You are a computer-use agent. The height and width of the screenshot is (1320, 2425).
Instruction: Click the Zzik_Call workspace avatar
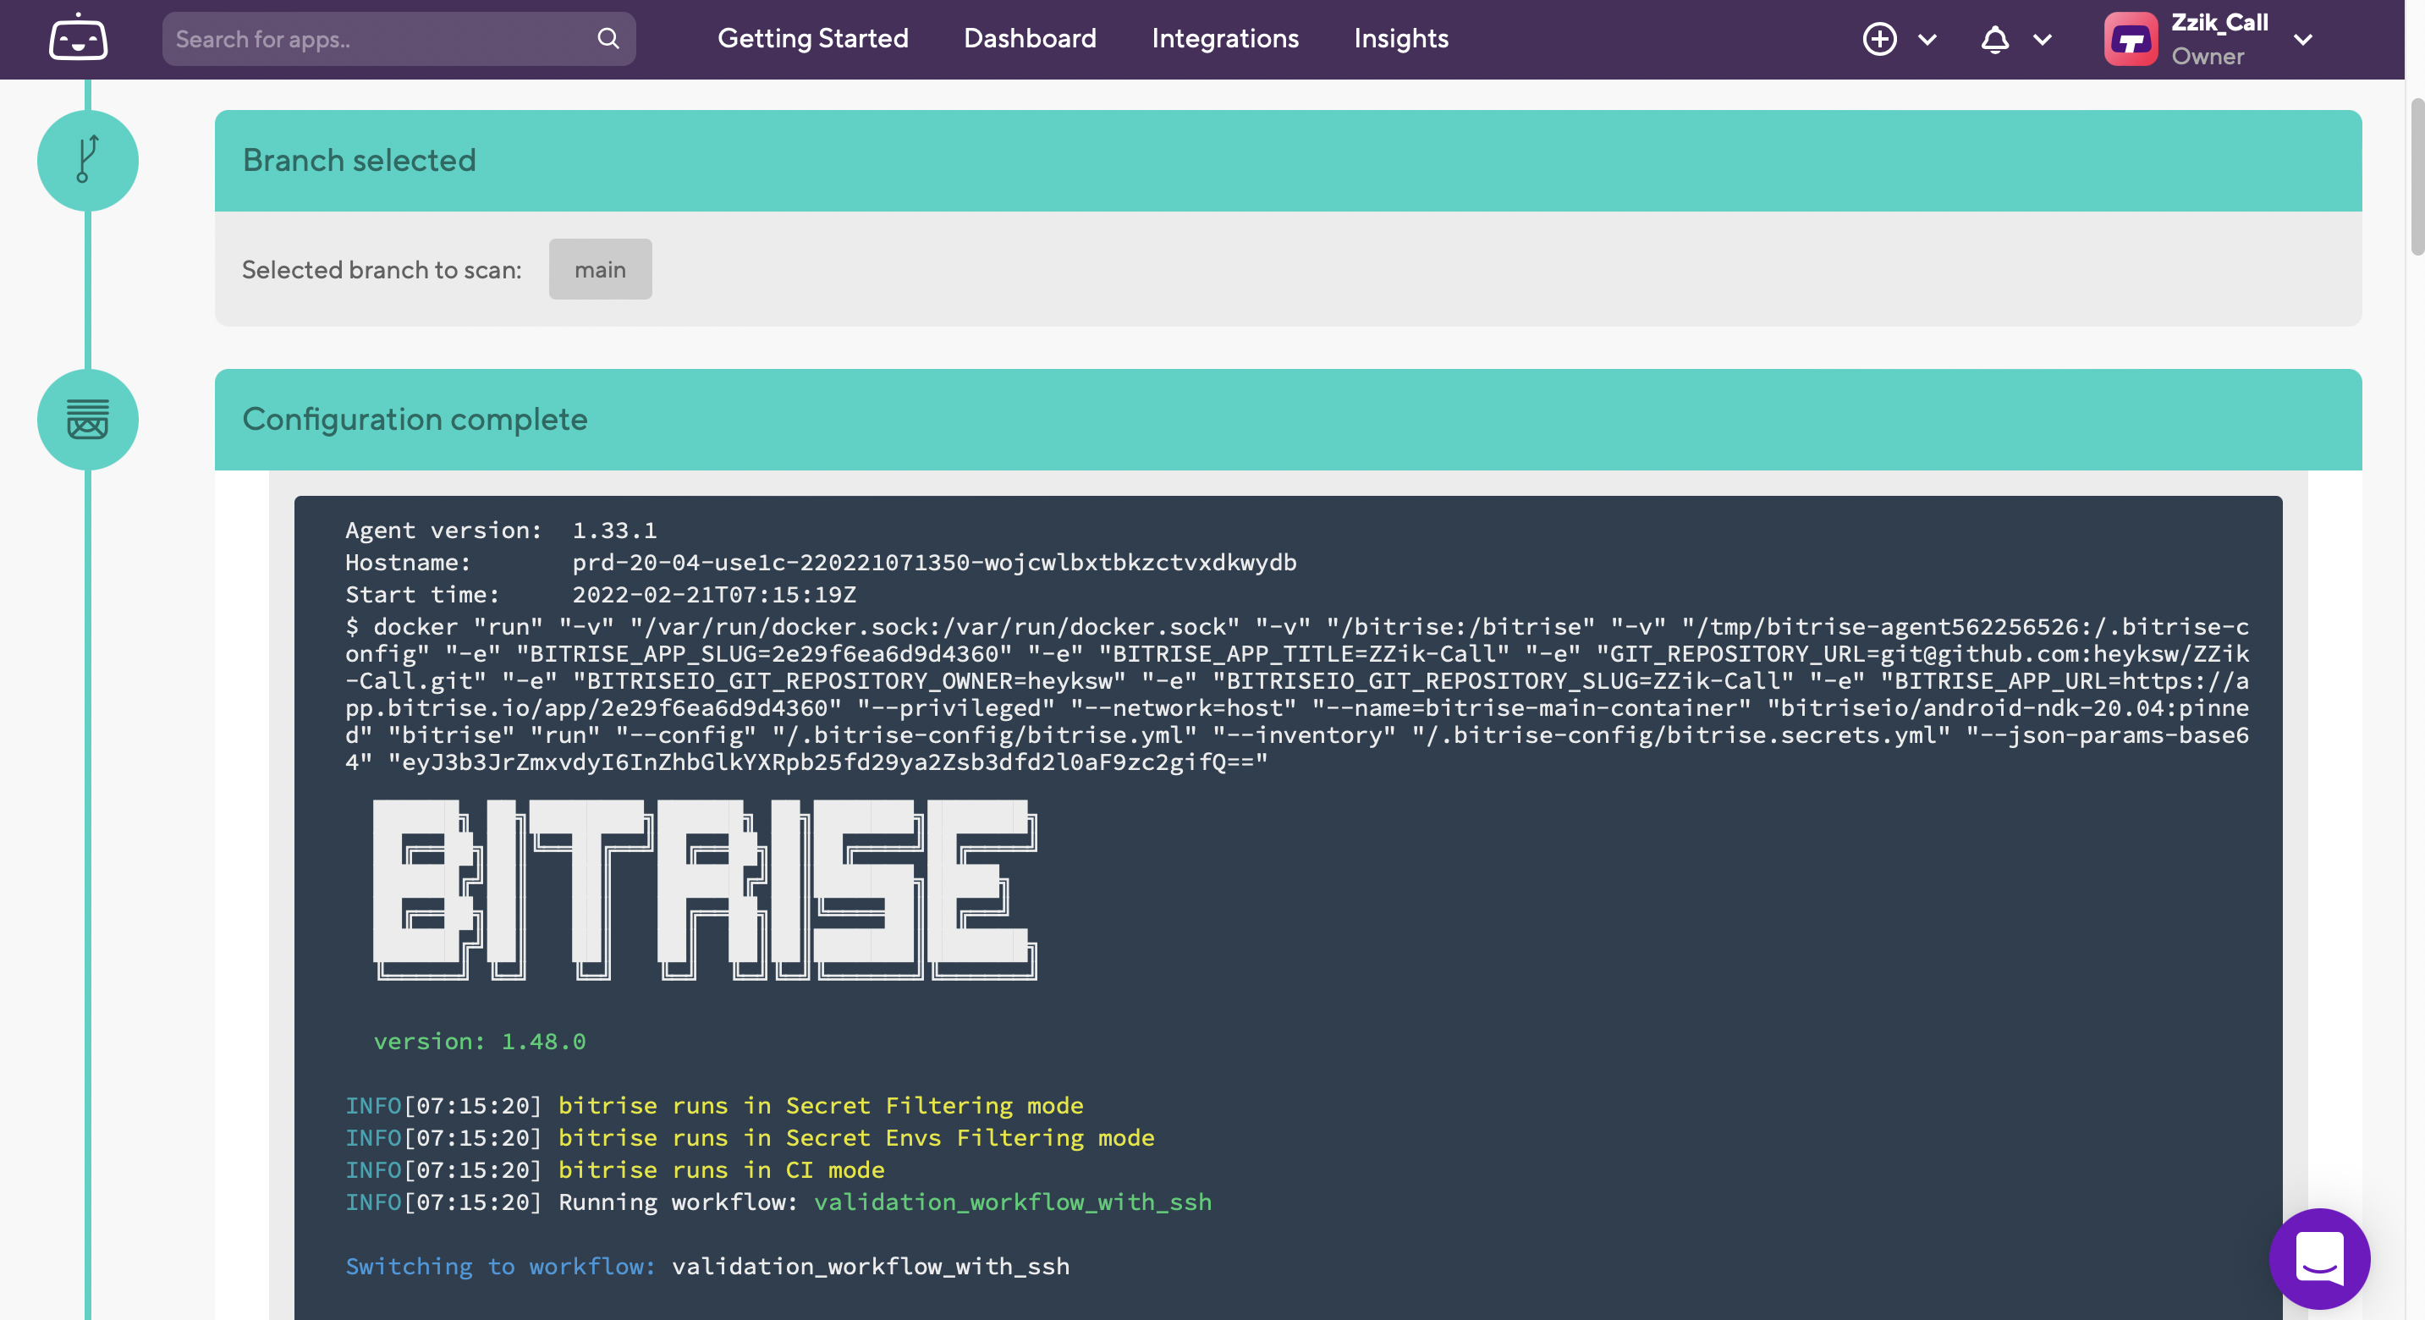[x=2131, y=39]
